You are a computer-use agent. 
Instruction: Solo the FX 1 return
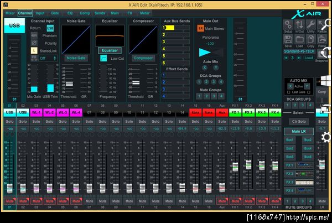(x=235, y=122)
